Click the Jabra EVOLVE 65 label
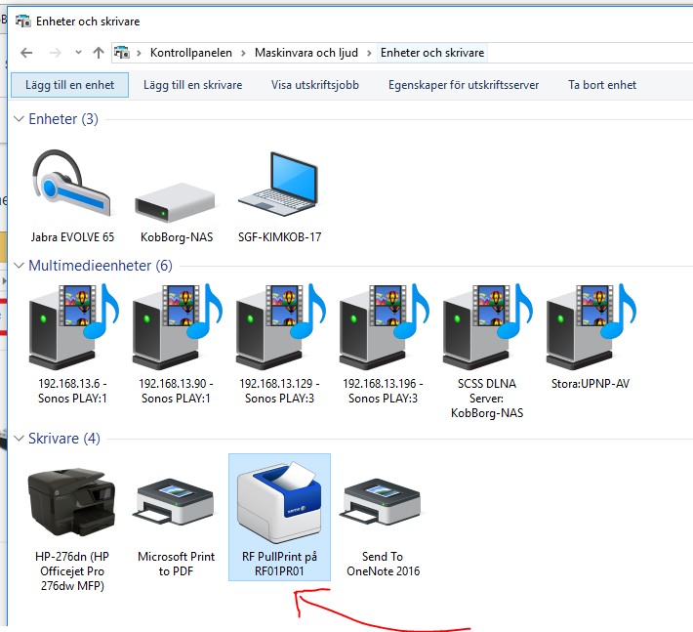This screenshot has width=693, height=632. point(72,237)
